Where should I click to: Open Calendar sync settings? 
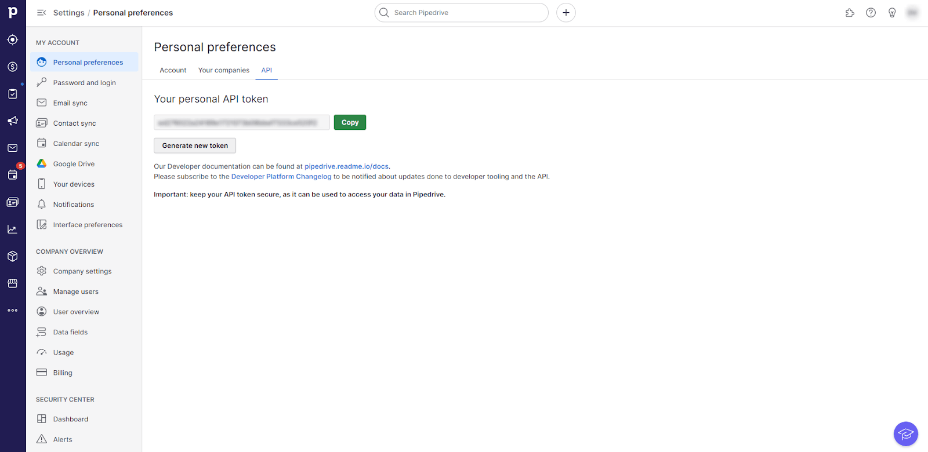pyautogui.click(x=84, y=143)
